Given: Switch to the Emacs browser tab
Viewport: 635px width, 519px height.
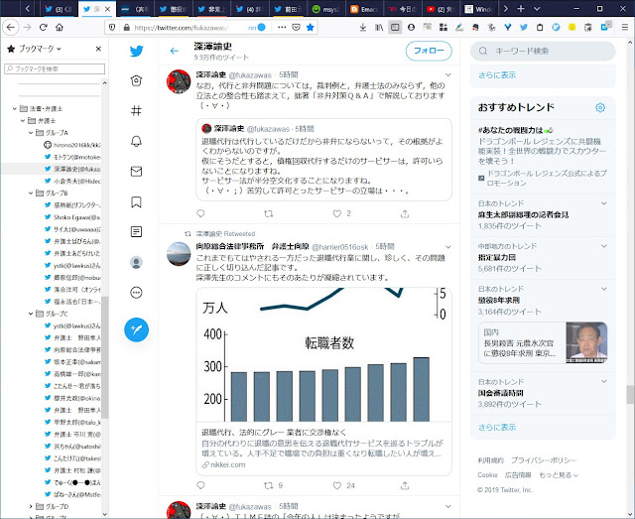Looking at the screenshot, I should pyautogui.click(x=364, y=9).
